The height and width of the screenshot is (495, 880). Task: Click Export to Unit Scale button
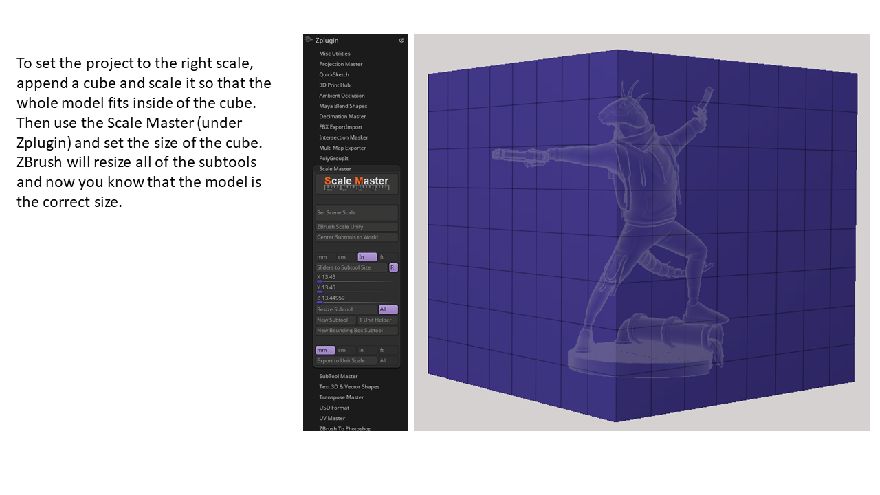(x=346, y=361)
